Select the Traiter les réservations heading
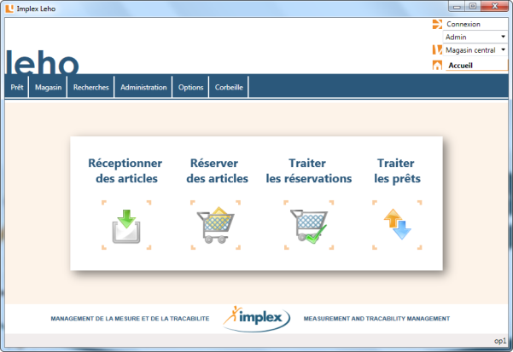513x352 pixels. (308, 170)
